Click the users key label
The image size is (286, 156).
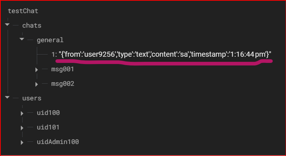coord(32,98)
